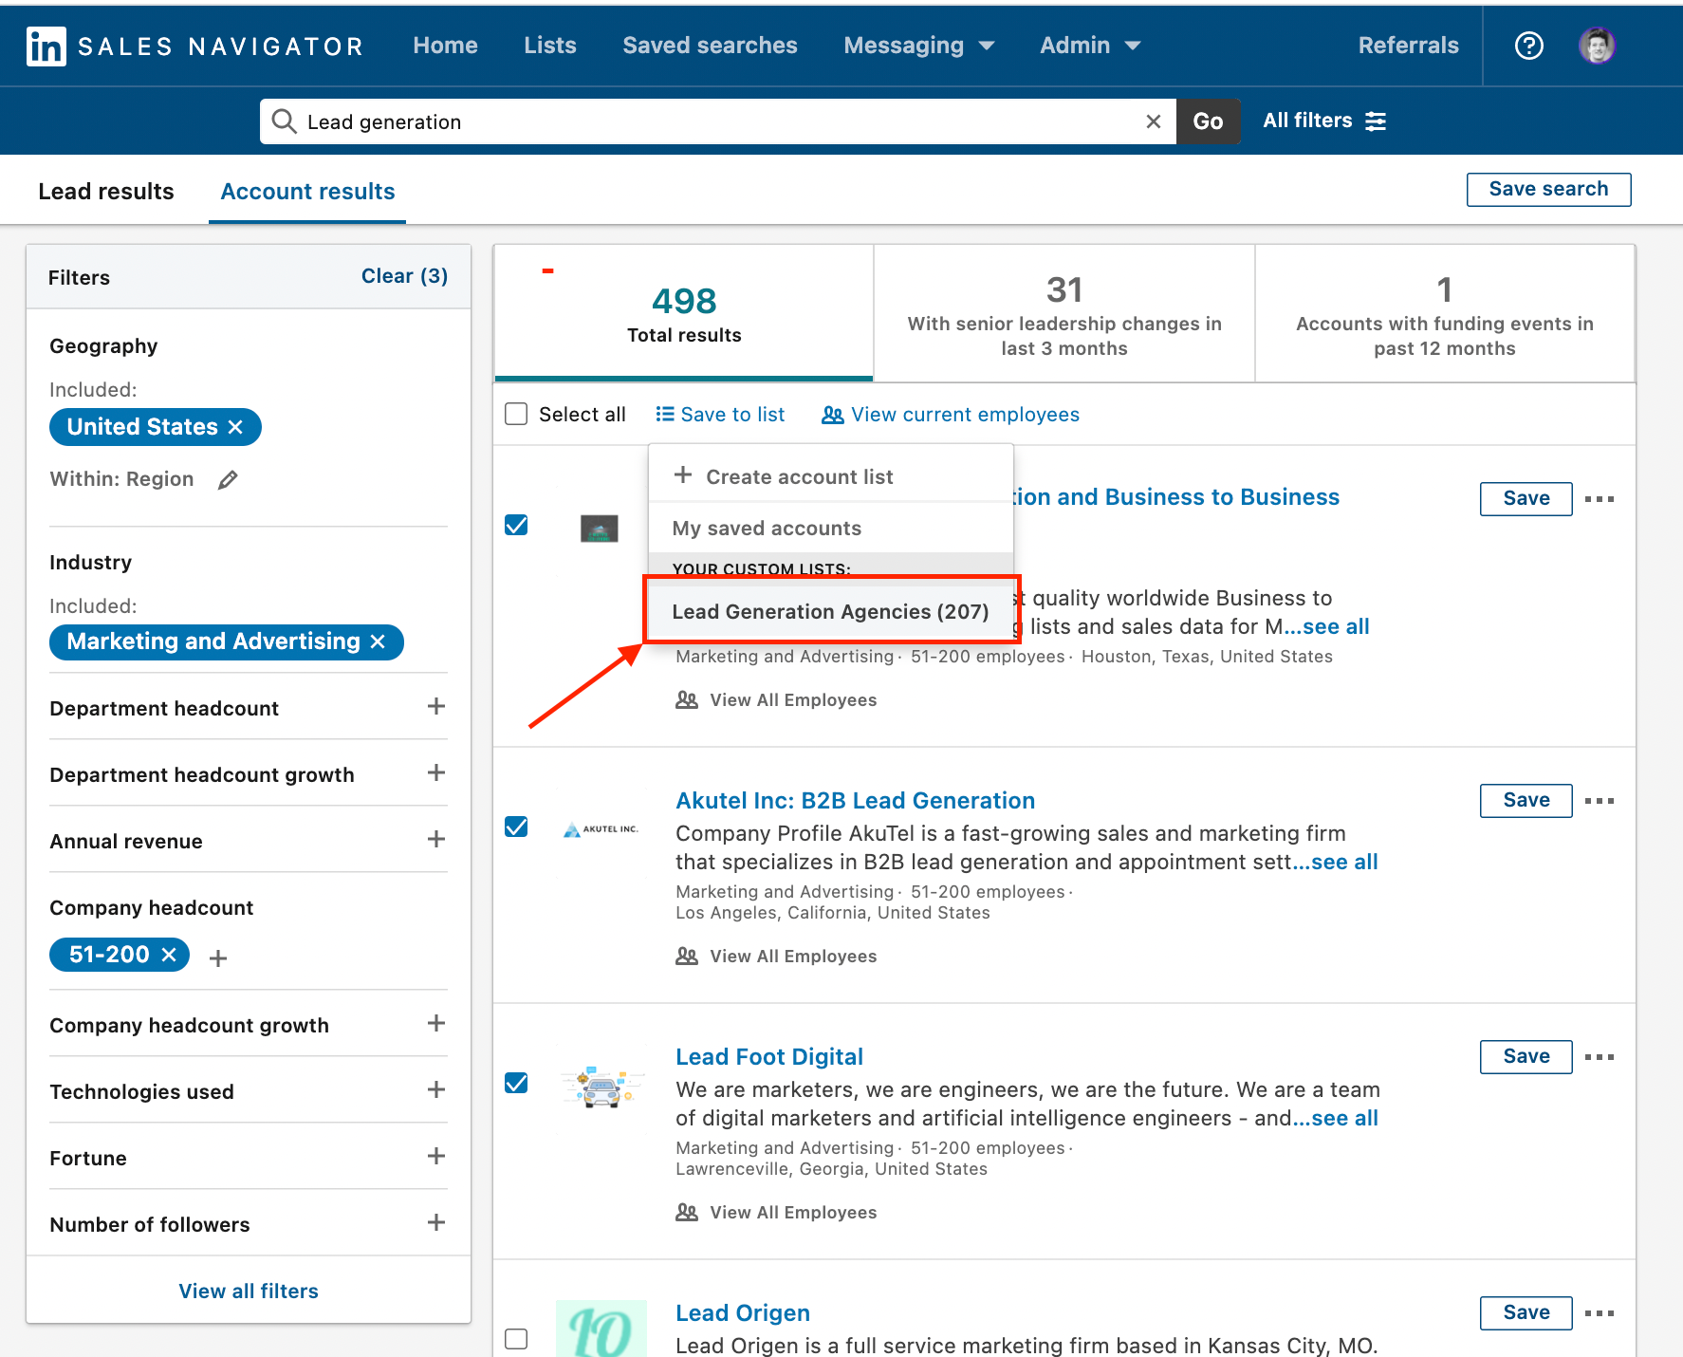Open more options for first account result

pyautogui.click(x=1600, y=499)
